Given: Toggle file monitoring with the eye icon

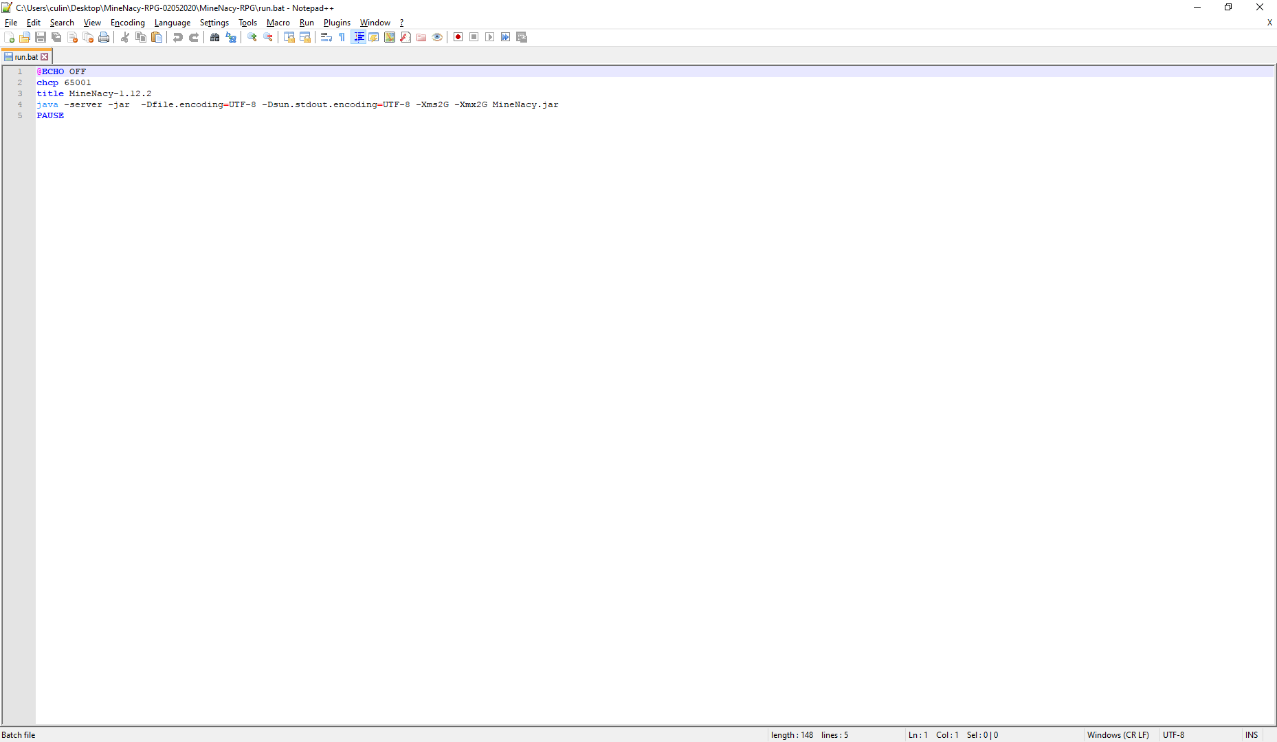Looking at the screenshot, I should click(x=437, y=37).
